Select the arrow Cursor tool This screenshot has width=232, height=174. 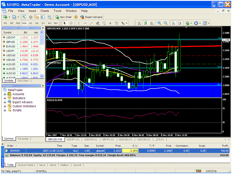pyautogui.click(x=65, y=23)
